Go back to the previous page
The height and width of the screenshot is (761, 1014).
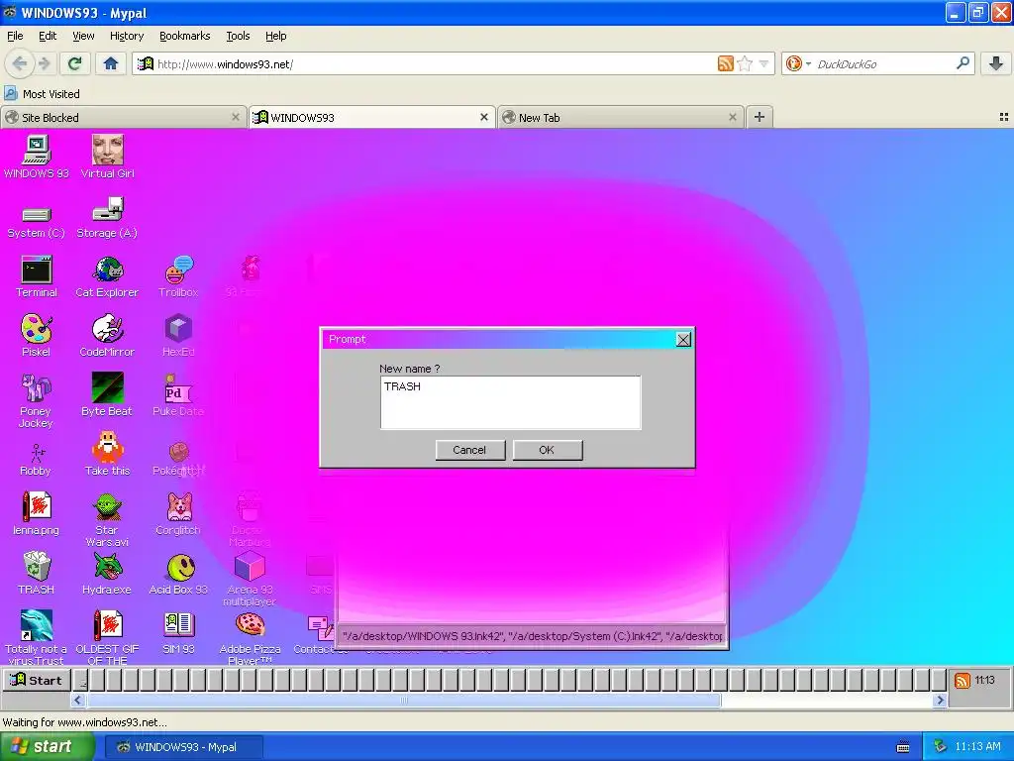click(x=20, y=63)
